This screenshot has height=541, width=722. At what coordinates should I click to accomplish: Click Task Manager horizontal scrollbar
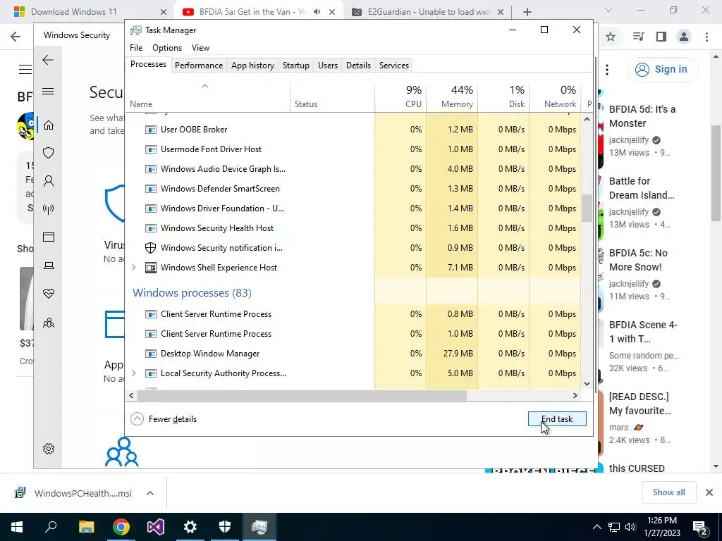(x=302, y=396)
